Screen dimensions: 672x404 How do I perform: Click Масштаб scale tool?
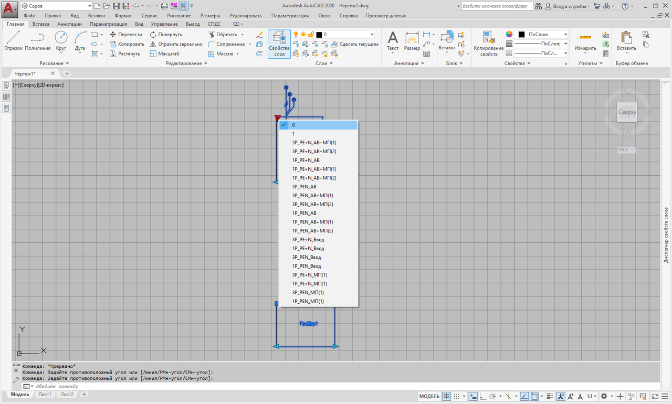pos(164,54)
